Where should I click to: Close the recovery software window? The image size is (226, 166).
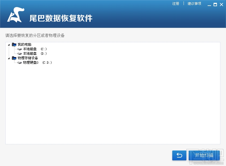[221, 5]
